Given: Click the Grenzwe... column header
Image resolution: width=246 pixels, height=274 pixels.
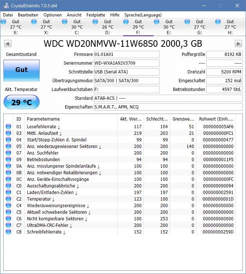Looking at the screenshot, I should point(183,119).
